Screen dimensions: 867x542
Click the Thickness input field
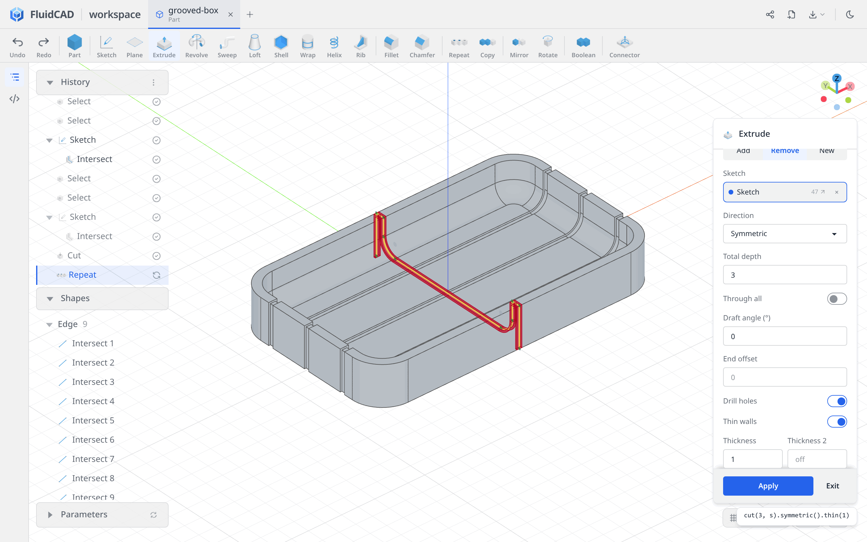click(752, 459)
